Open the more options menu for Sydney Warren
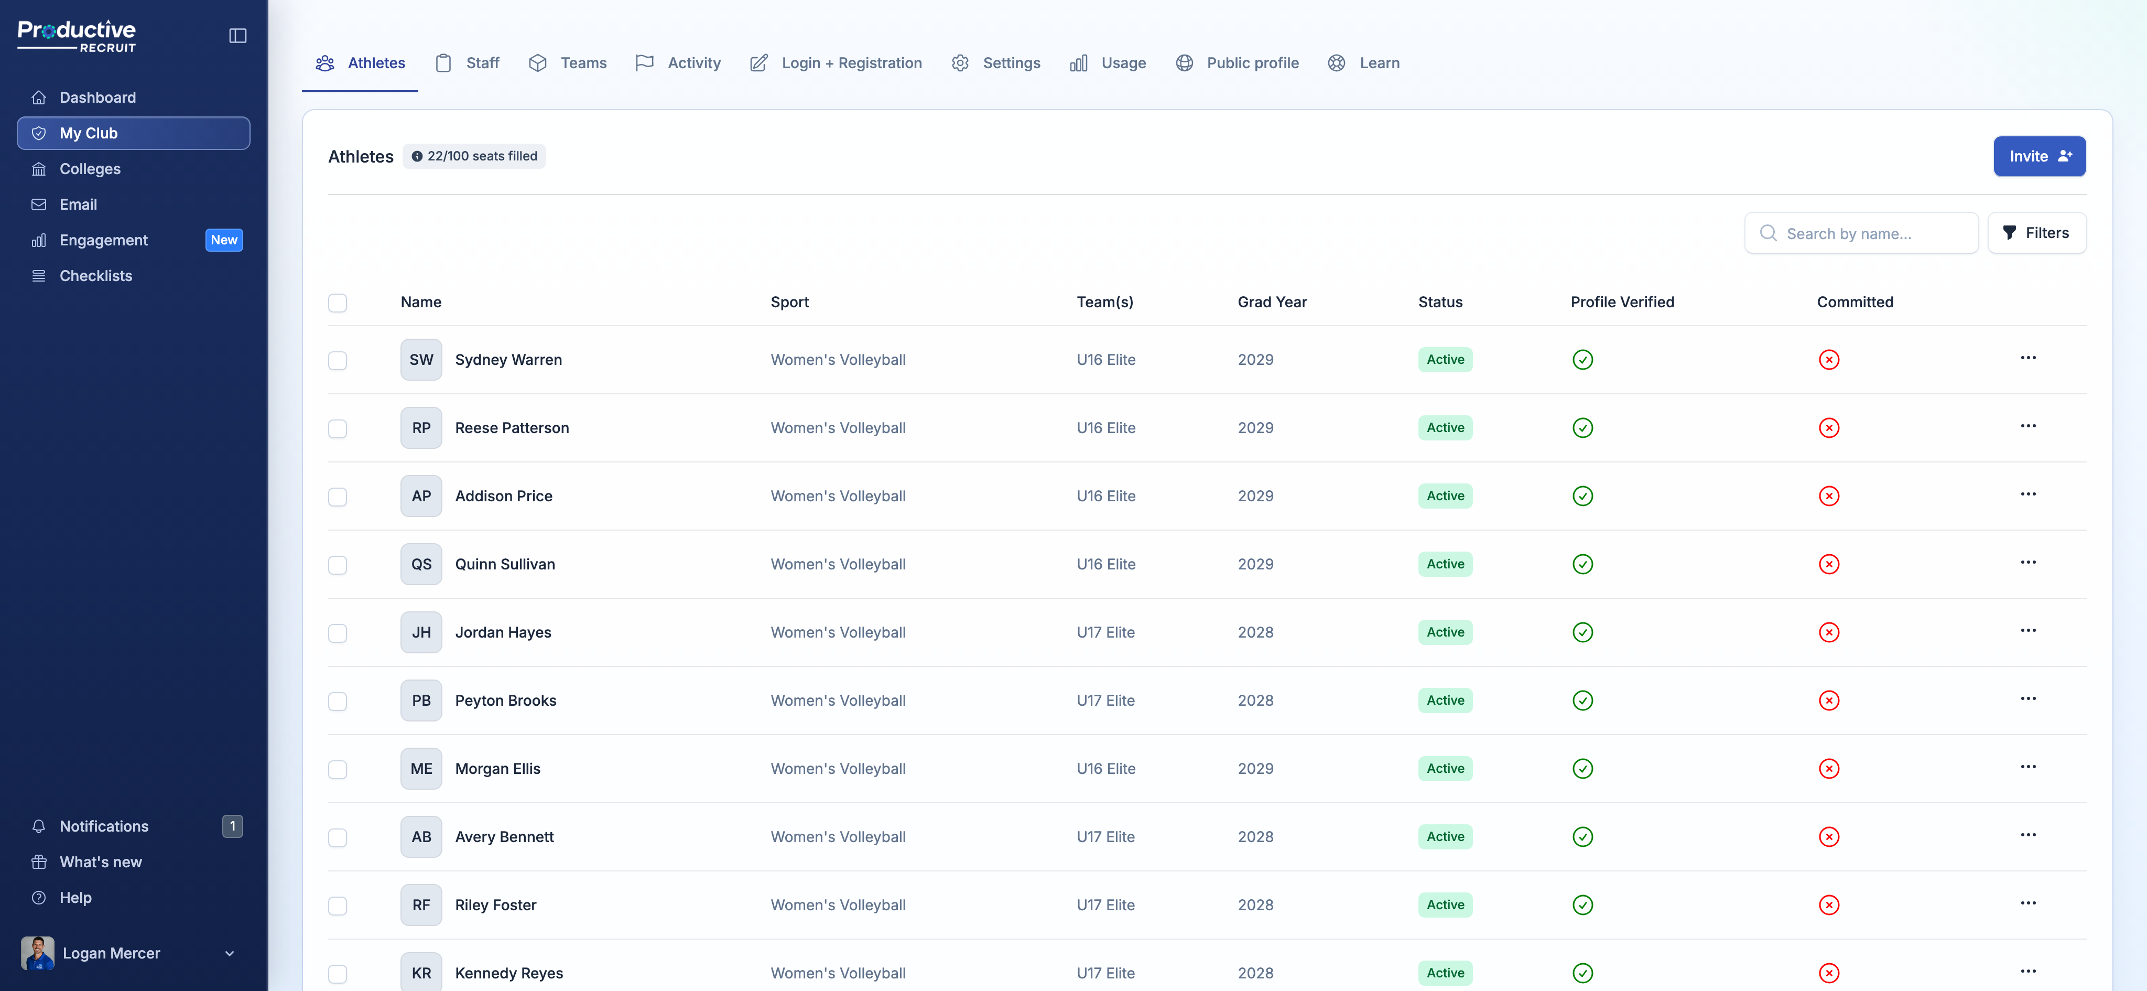Screen dimensions: 2147x991 [x=2028, y=359]
